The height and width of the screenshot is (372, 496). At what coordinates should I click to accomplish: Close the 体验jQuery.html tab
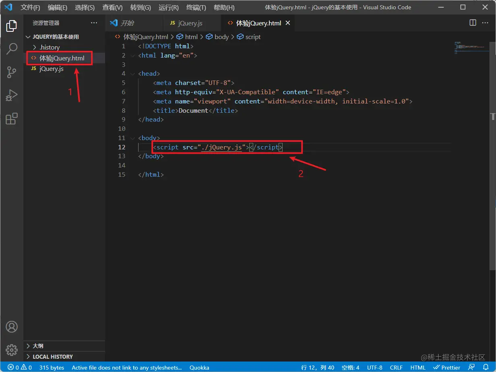(288, 23)
